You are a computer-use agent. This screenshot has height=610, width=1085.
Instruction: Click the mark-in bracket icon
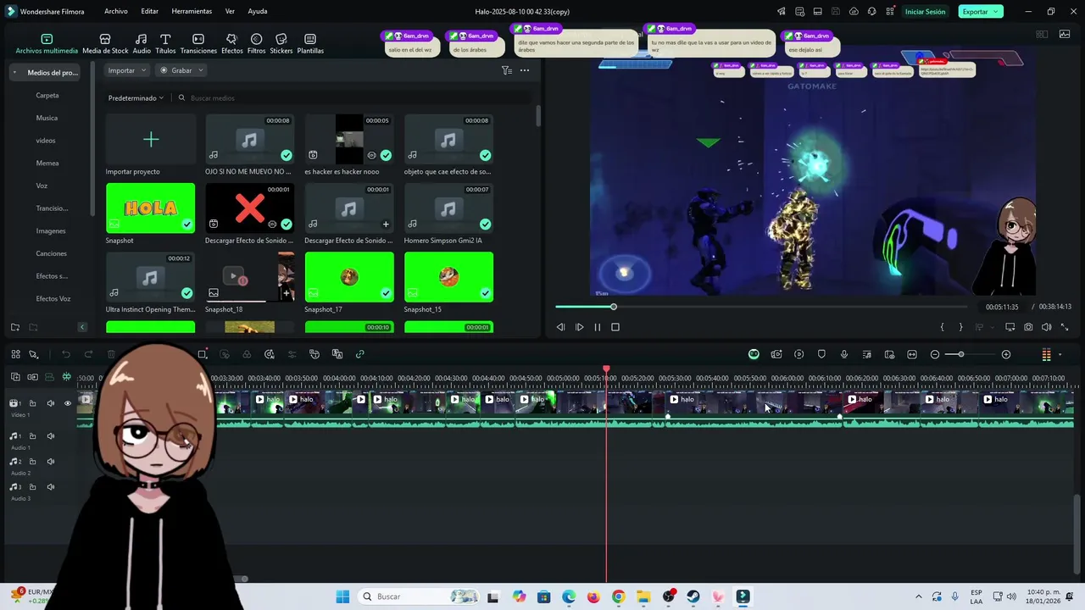coord(942,327)
